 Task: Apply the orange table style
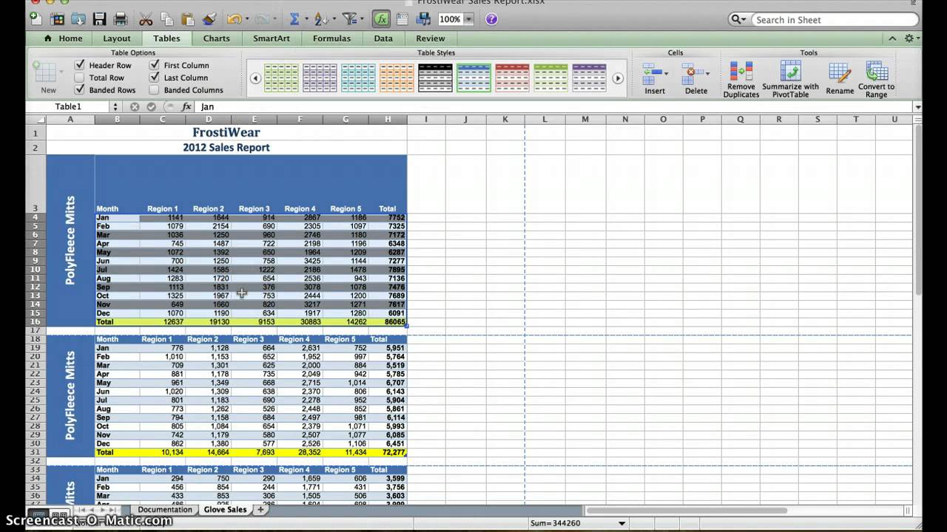click(x=397, y=78)
